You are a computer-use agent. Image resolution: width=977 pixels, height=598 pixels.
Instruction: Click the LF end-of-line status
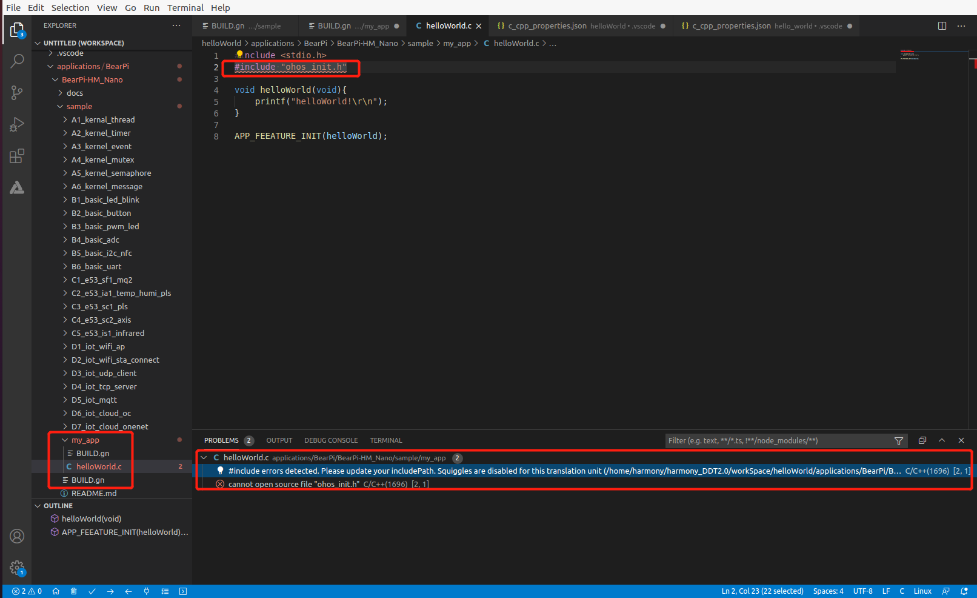pos(886,591)
